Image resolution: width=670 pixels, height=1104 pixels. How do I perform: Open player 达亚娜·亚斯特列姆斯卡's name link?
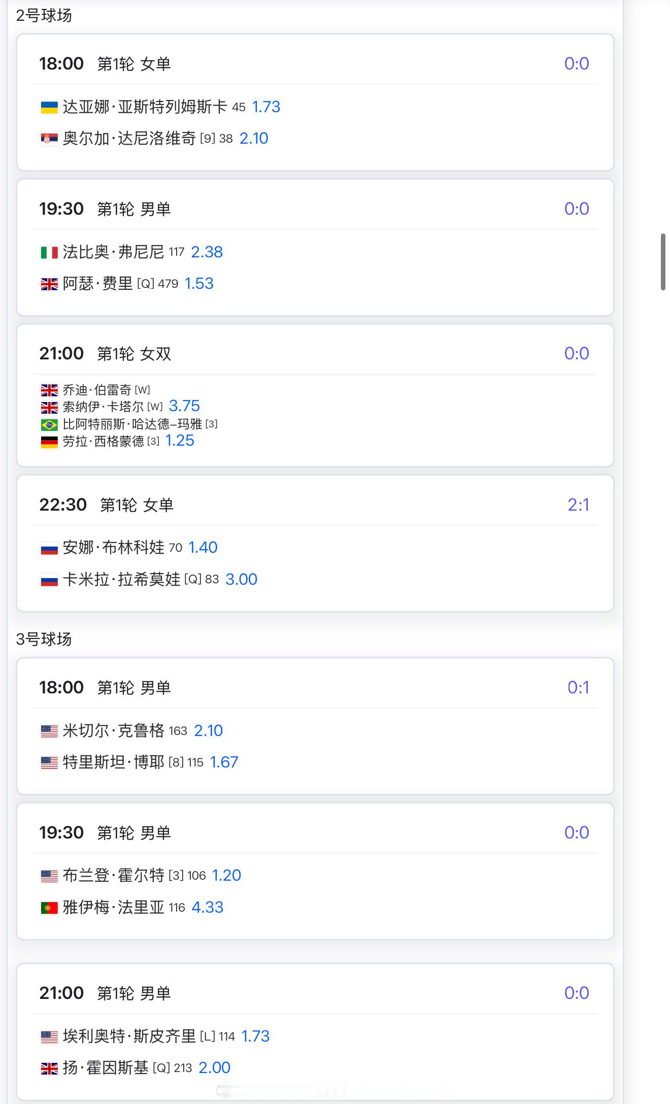click(145, 107)
